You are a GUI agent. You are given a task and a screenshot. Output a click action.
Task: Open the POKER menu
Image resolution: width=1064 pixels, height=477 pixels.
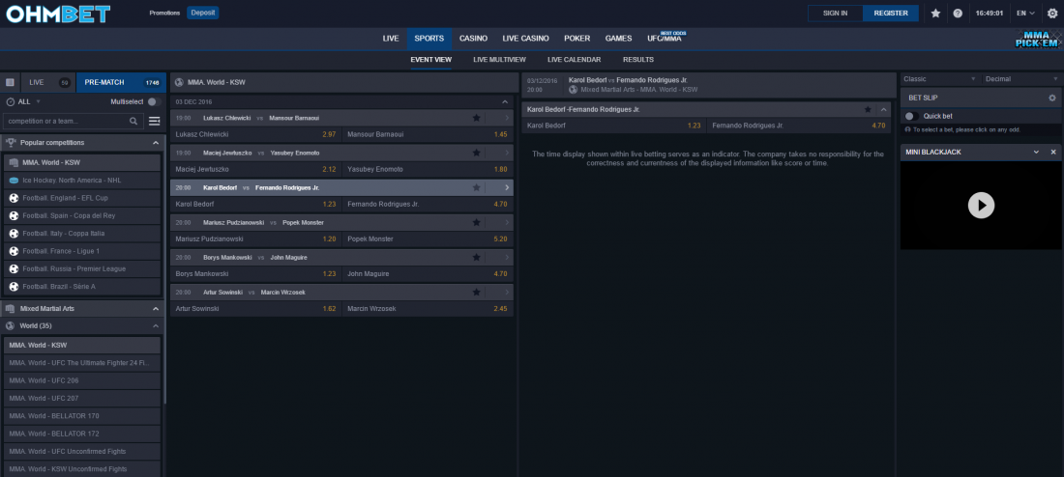[576, 39]
